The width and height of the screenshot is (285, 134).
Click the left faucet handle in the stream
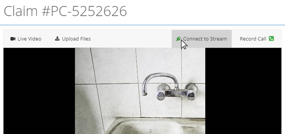point(161,95)
